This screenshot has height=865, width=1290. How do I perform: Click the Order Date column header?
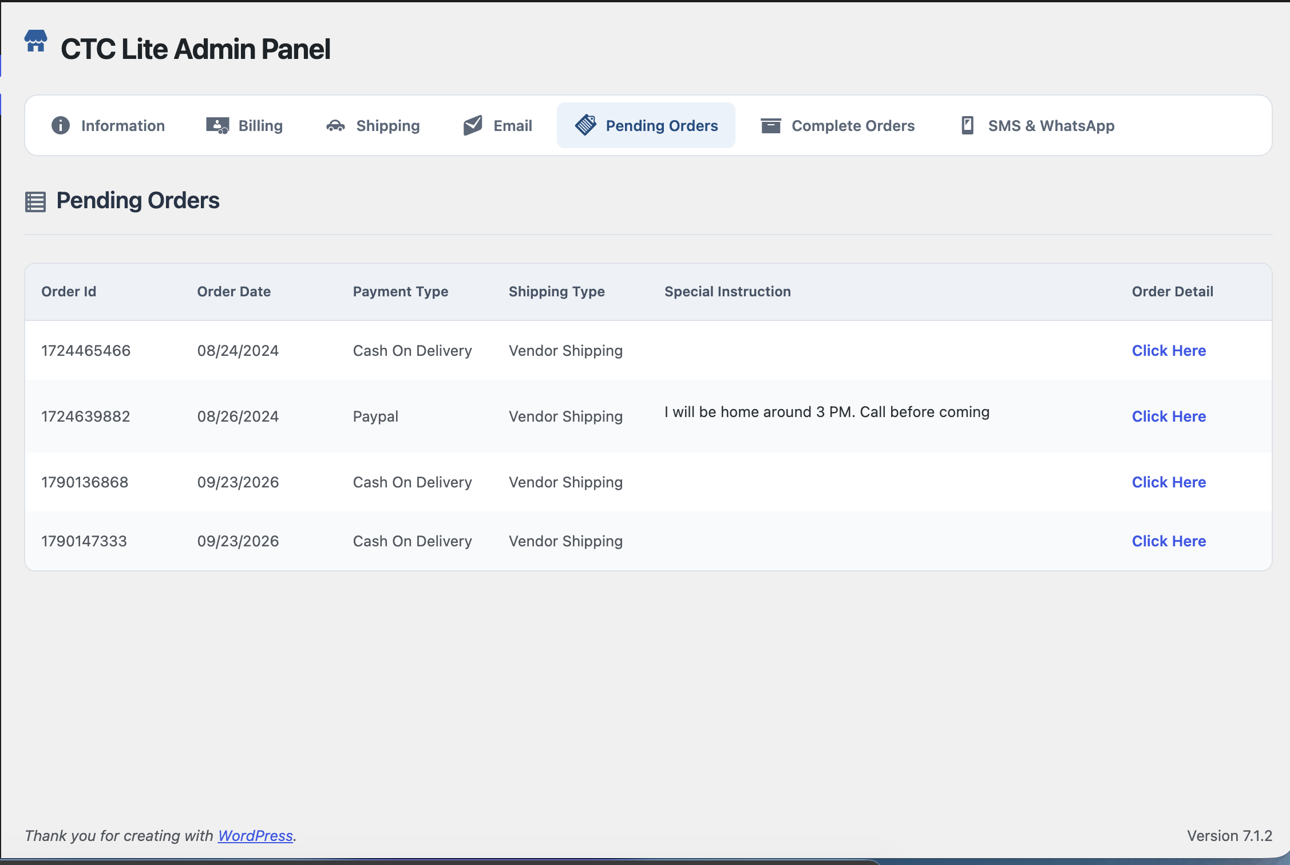click(x=234, y=292)
